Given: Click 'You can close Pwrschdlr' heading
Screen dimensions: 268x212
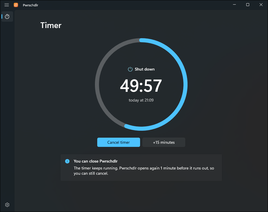Looking at the screenshot, I should pos(96,161).
